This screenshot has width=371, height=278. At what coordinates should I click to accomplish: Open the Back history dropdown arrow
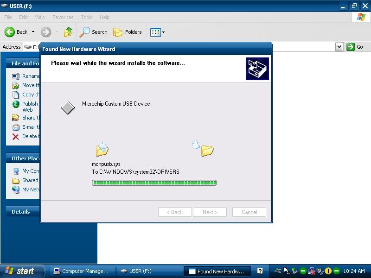click(x=33, y=32)
